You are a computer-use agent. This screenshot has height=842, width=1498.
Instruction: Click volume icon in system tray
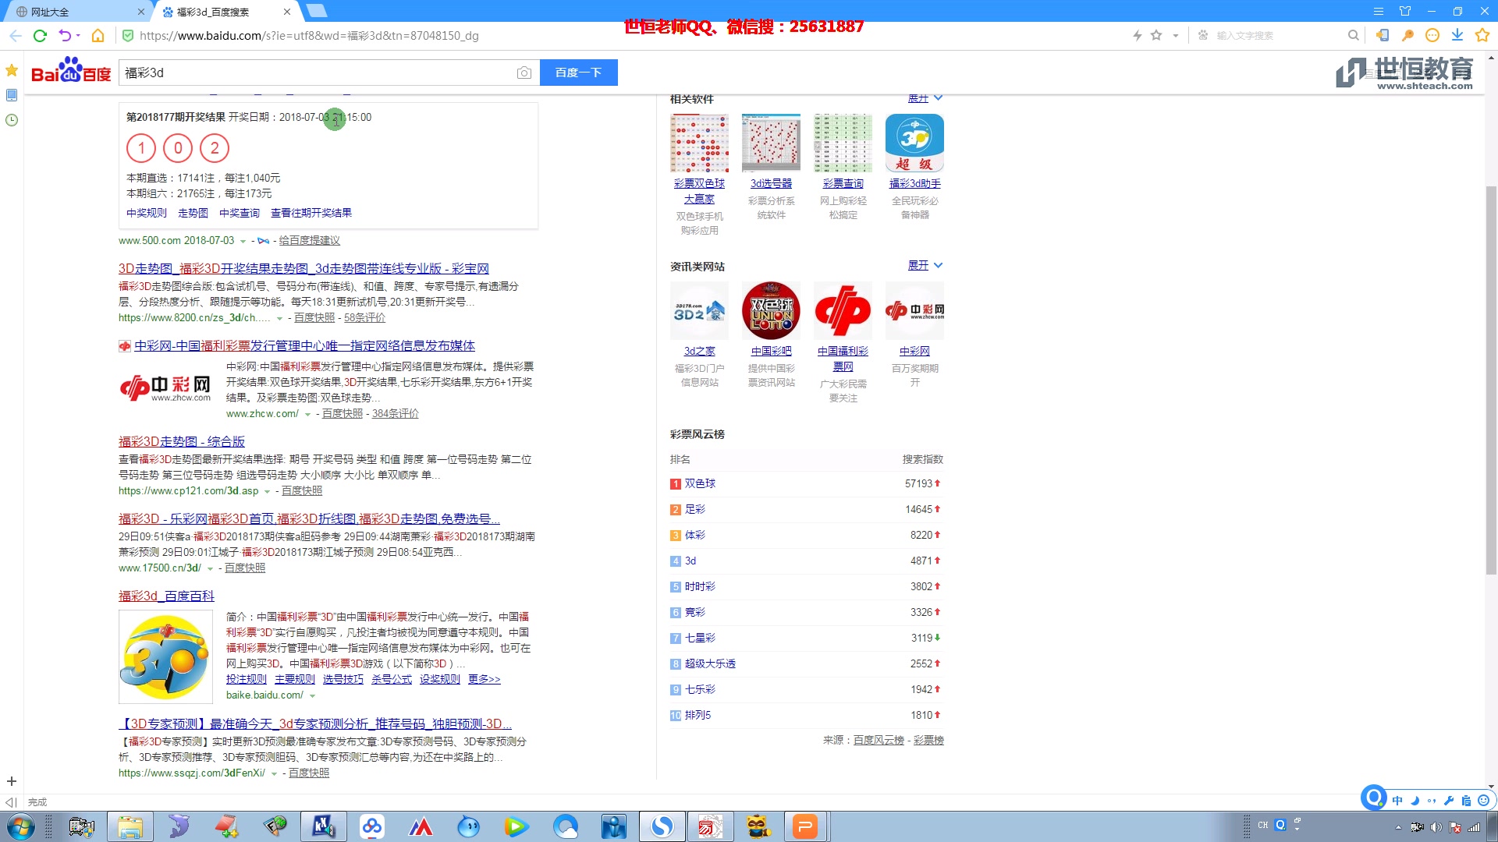[x=1436, y=827]
